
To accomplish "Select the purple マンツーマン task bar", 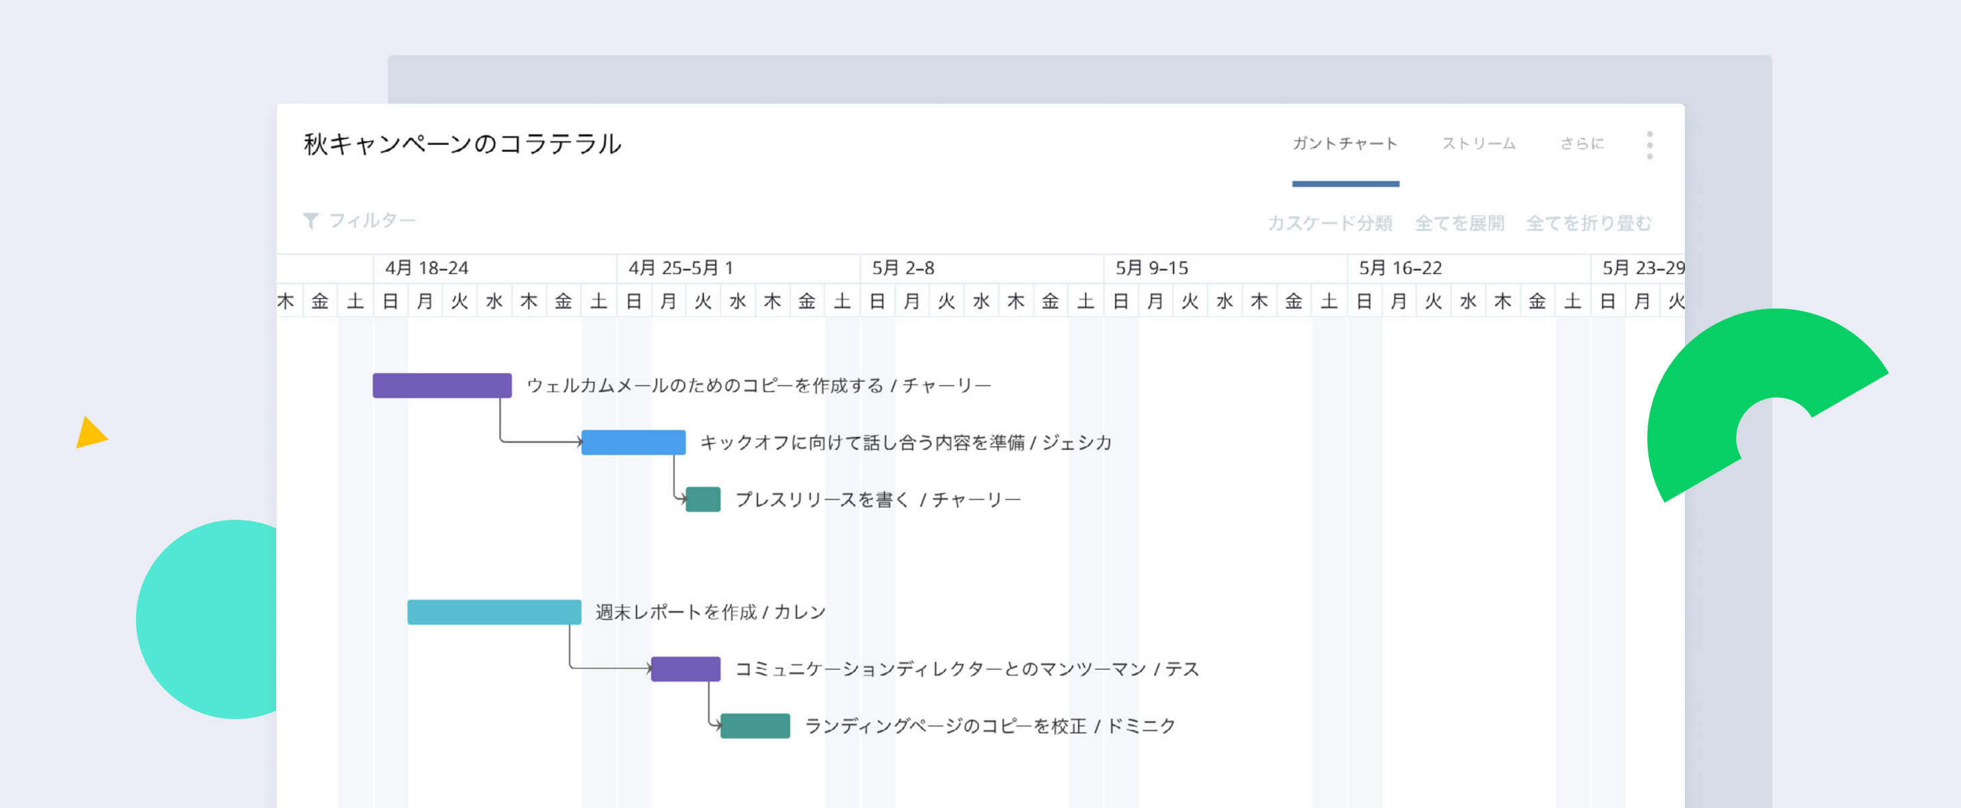I will (685, 669).
